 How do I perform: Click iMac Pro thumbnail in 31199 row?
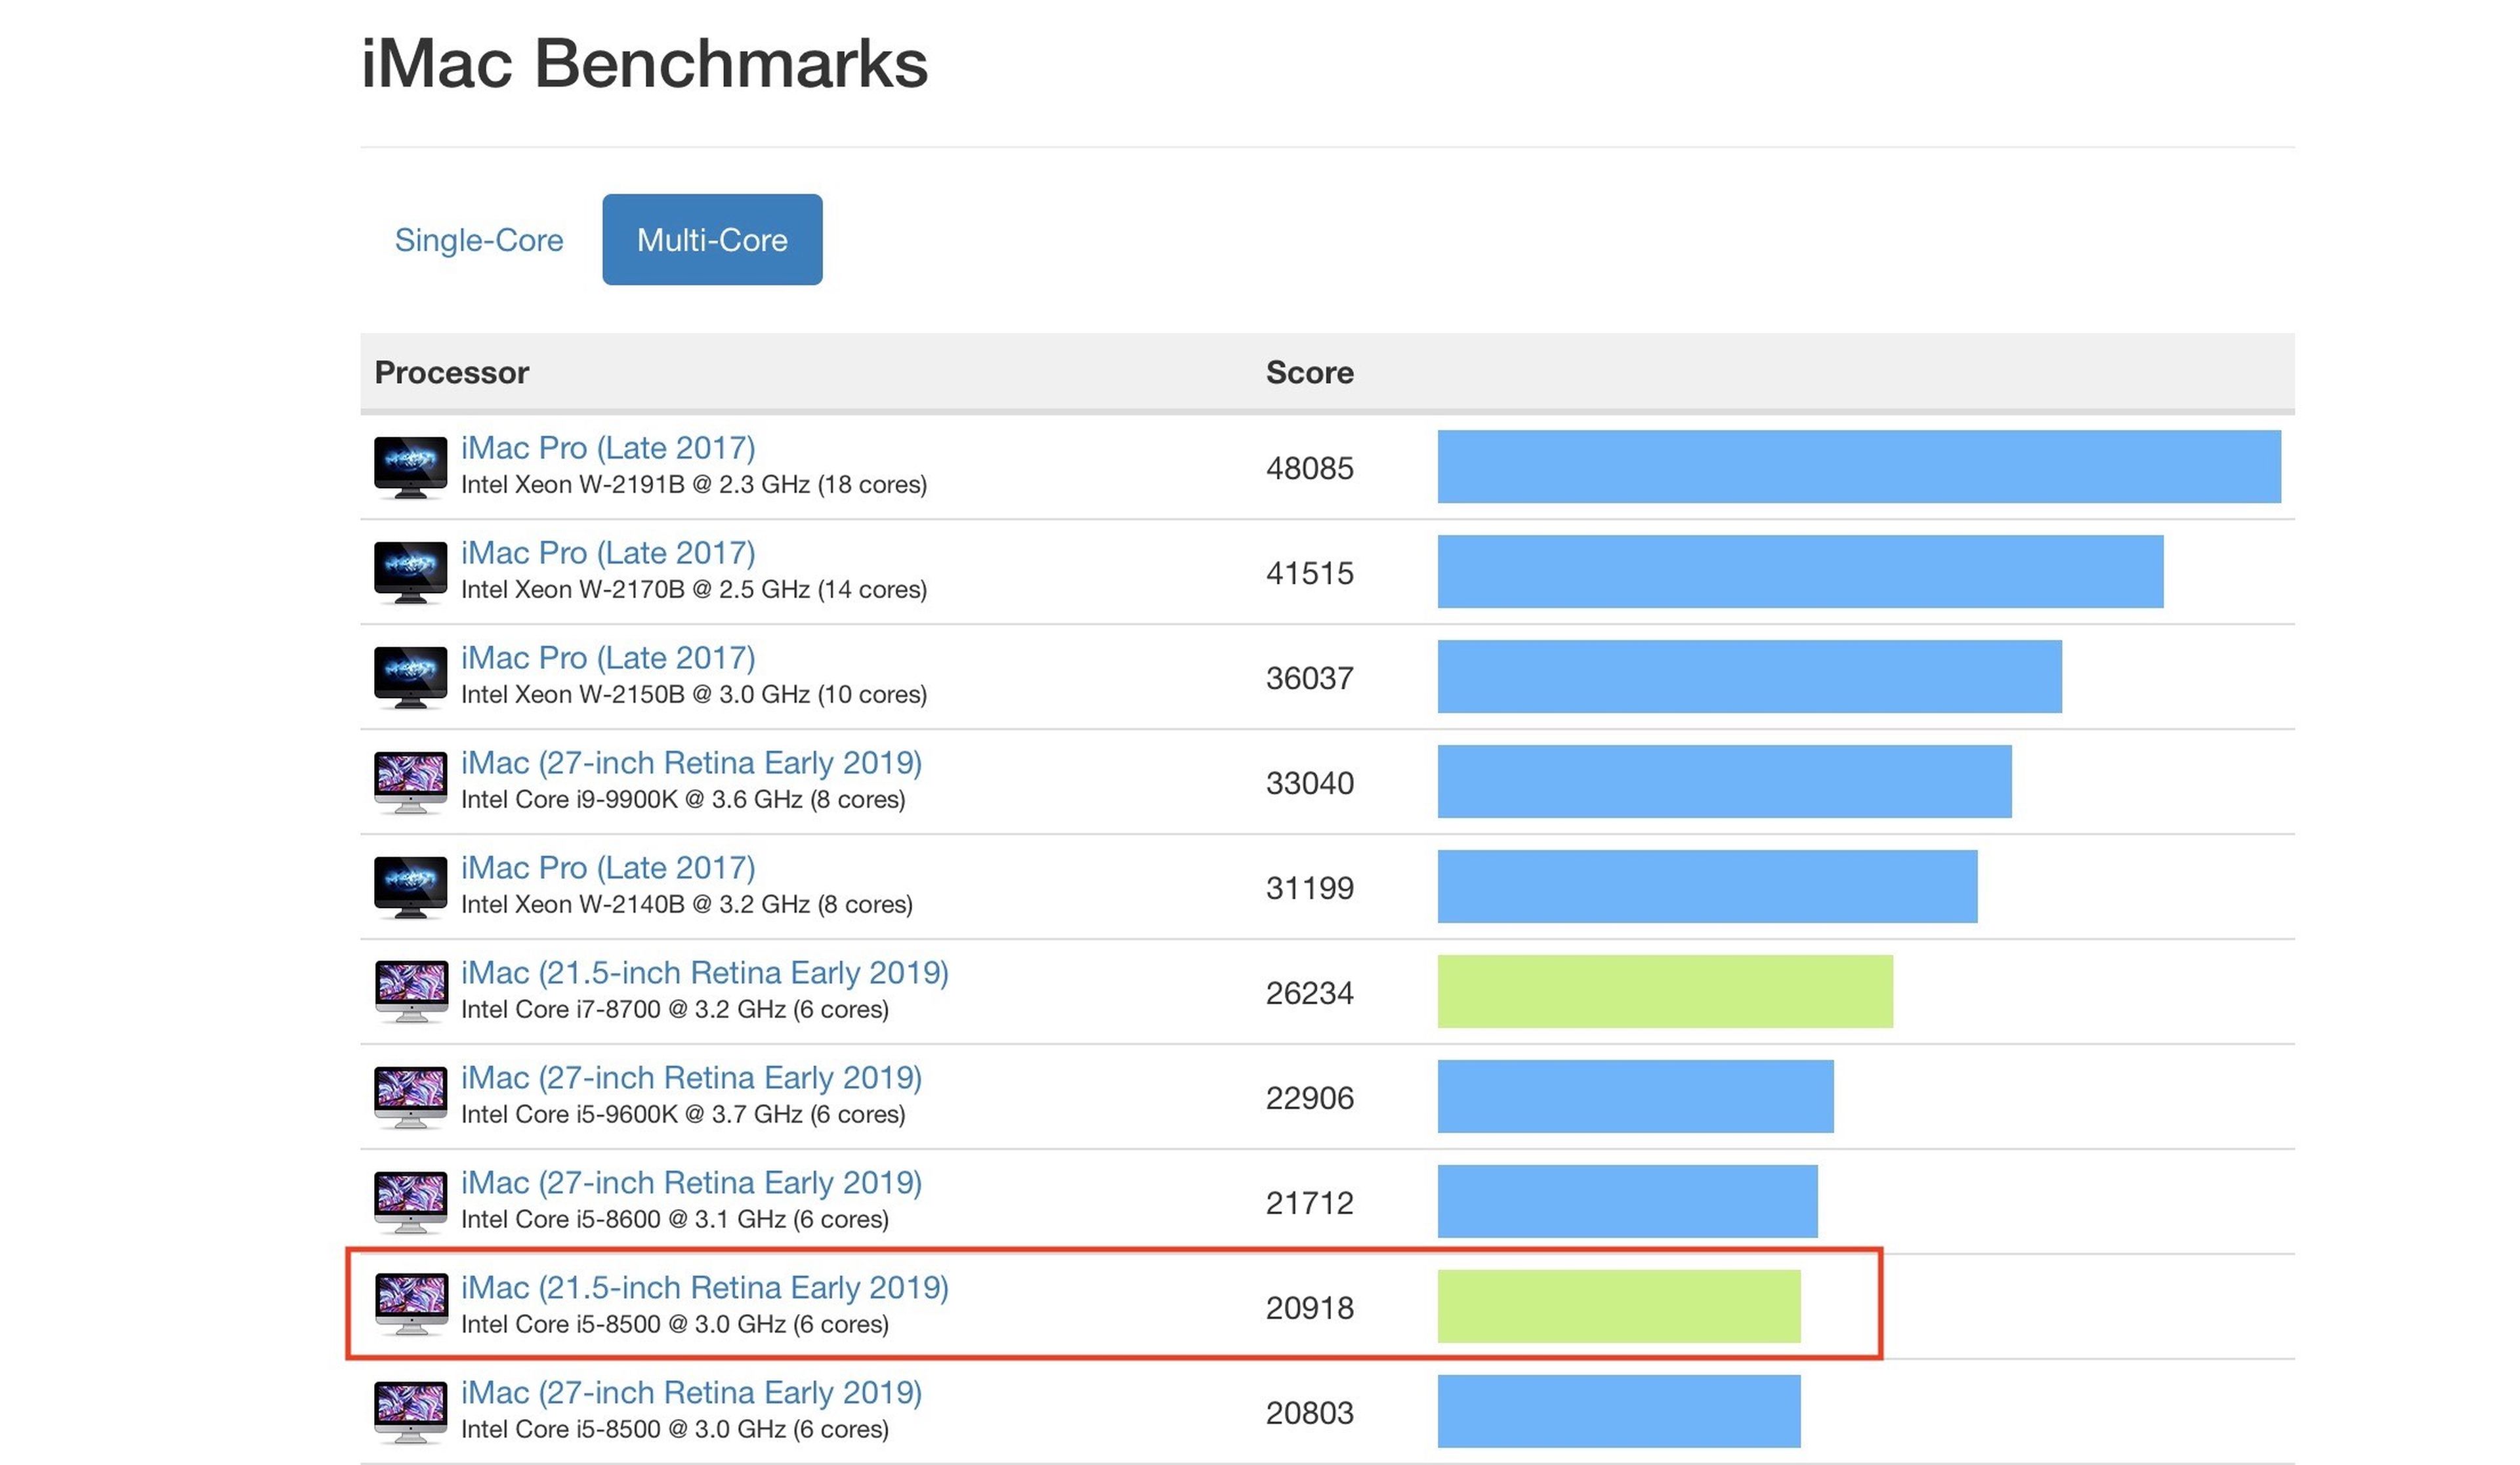point(410,887)
